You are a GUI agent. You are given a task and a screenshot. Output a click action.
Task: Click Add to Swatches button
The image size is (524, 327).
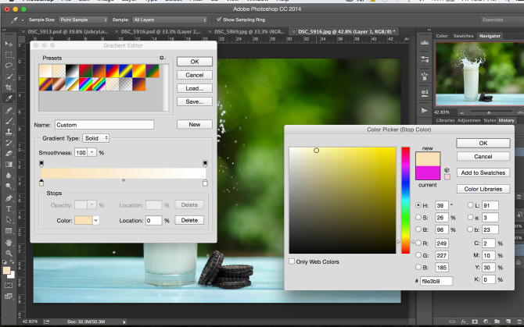click(x=483, y=172)
